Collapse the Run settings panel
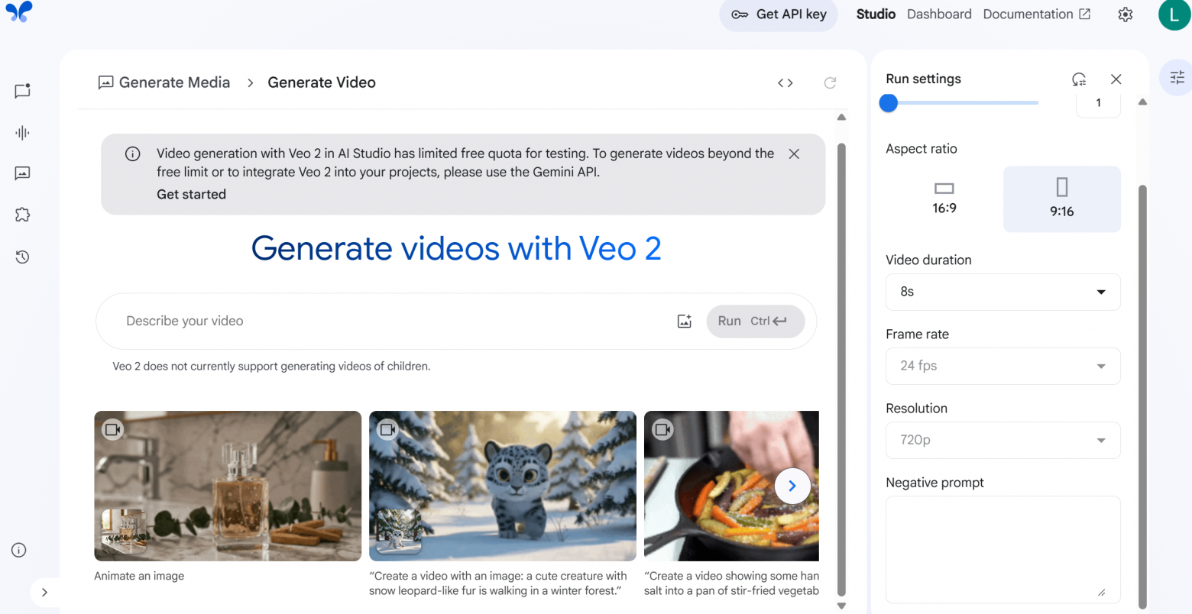 (1116, 79)
